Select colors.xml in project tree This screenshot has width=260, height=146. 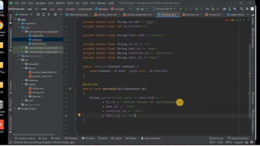tap(38, 88)
